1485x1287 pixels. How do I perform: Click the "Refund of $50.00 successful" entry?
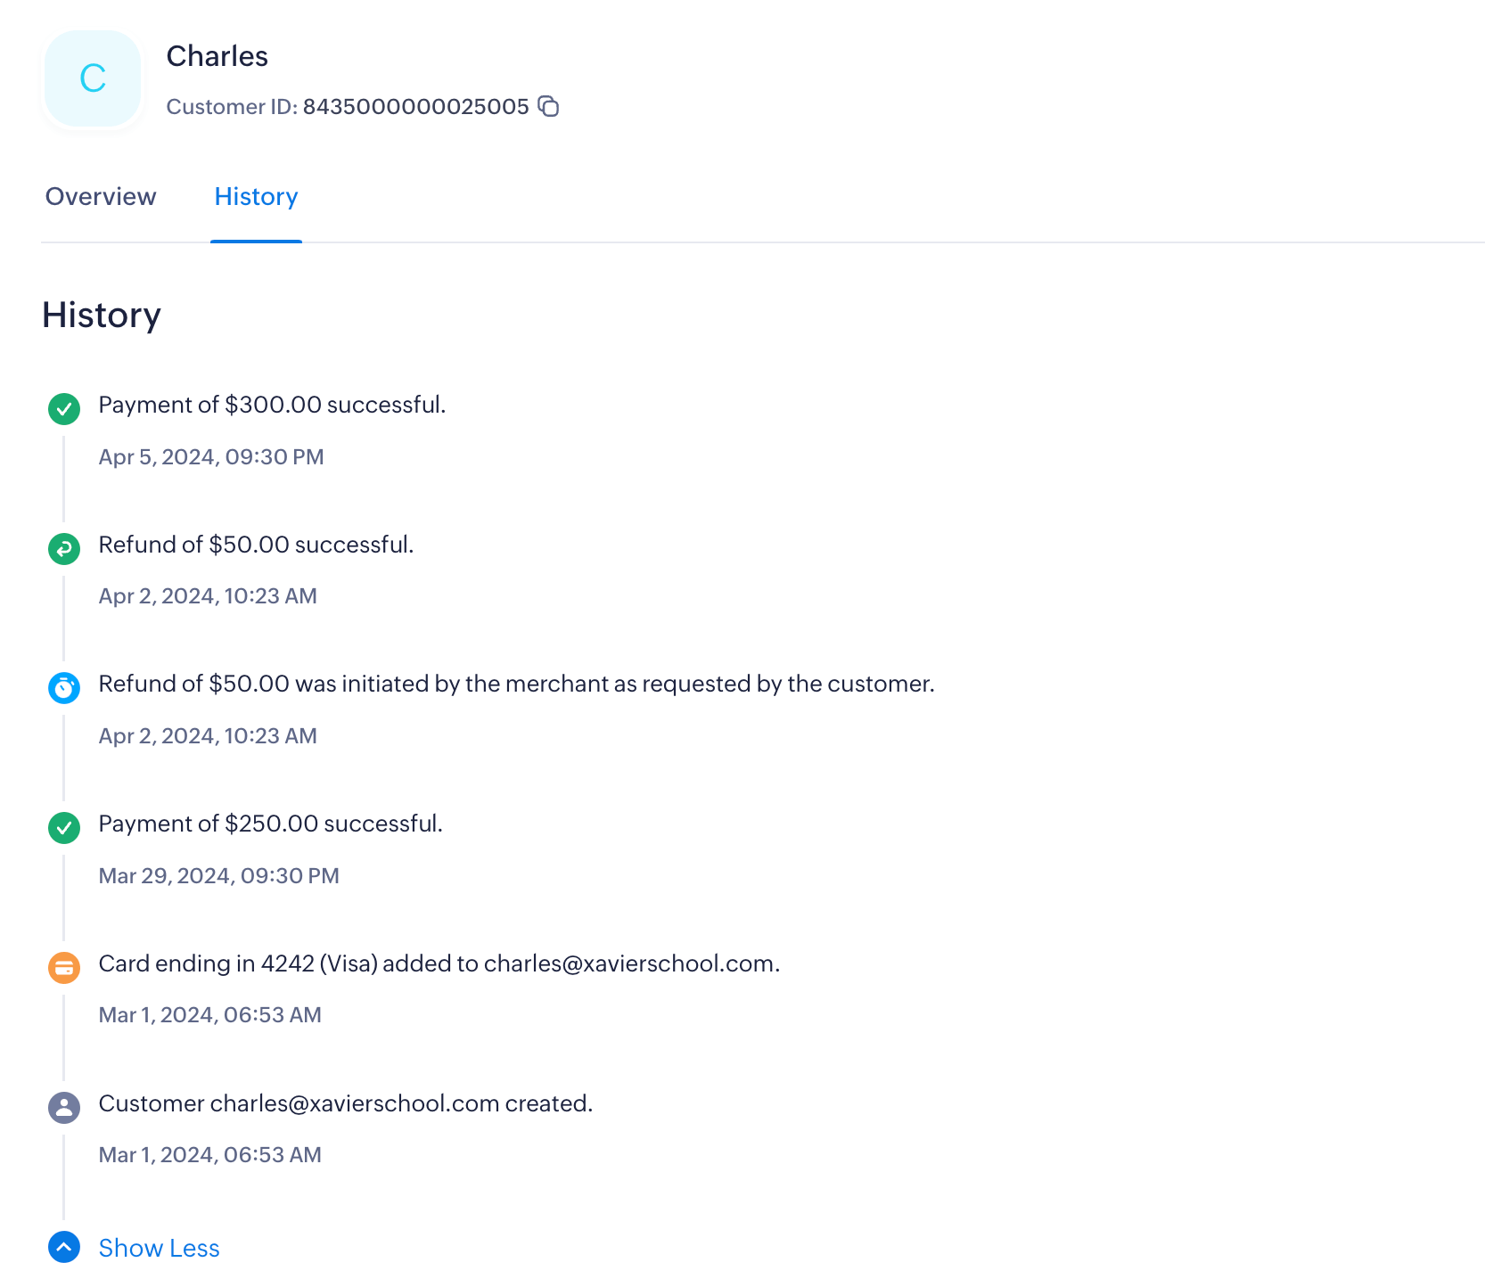coord(256,545)
